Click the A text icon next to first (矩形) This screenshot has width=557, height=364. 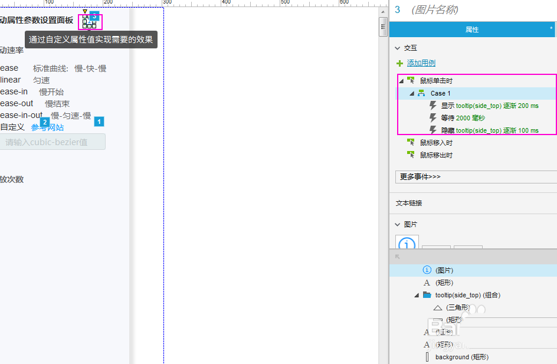click(427, 282)
